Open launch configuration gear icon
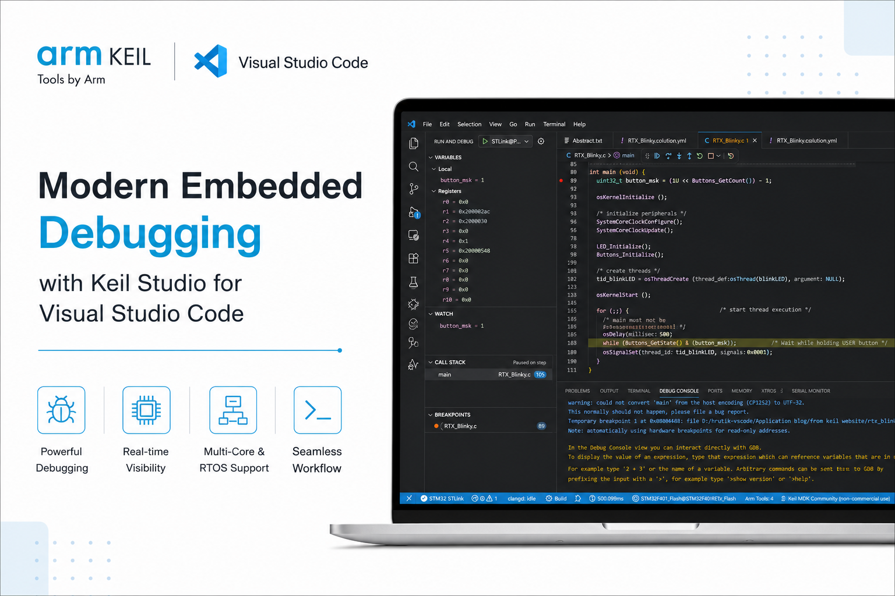Viewport: 895px width, 596px height. tap(541, 141)
